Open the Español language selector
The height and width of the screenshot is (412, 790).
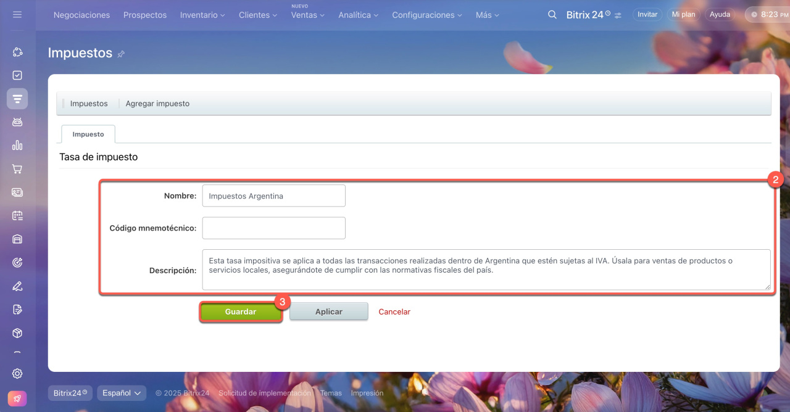(121, 393)
